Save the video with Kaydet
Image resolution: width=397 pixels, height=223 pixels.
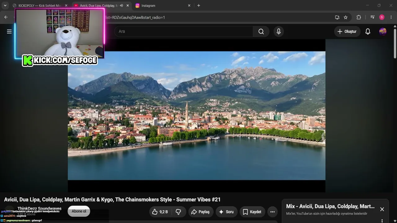tap(252, 212)
